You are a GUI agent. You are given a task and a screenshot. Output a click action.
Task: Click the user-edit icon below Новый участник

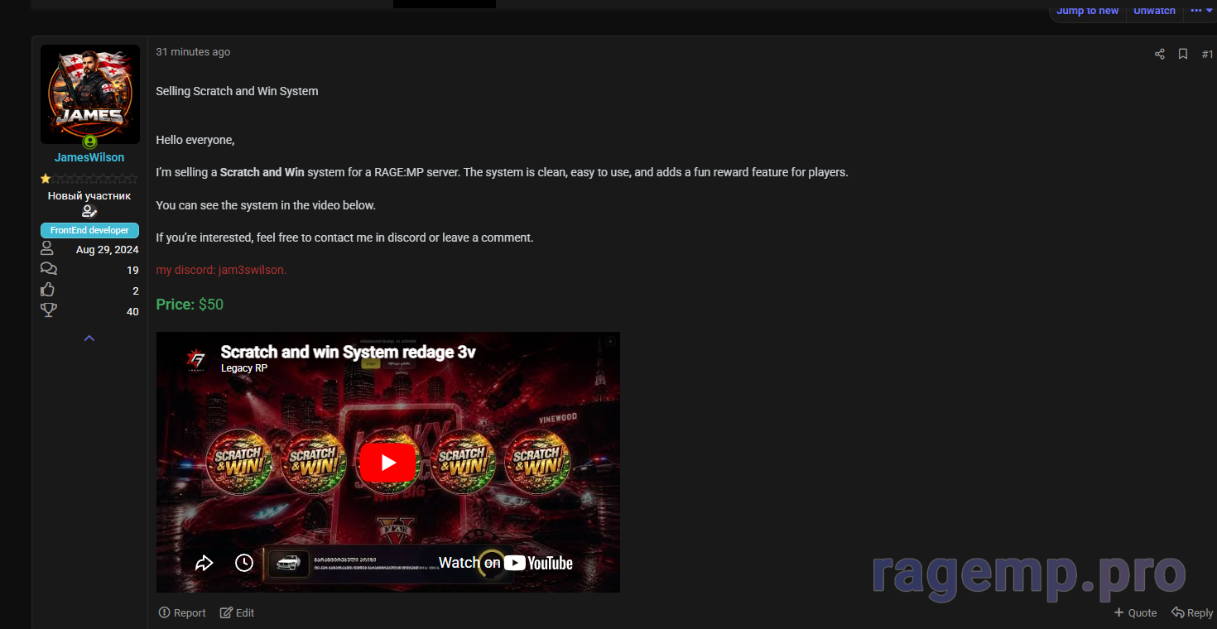89,212
